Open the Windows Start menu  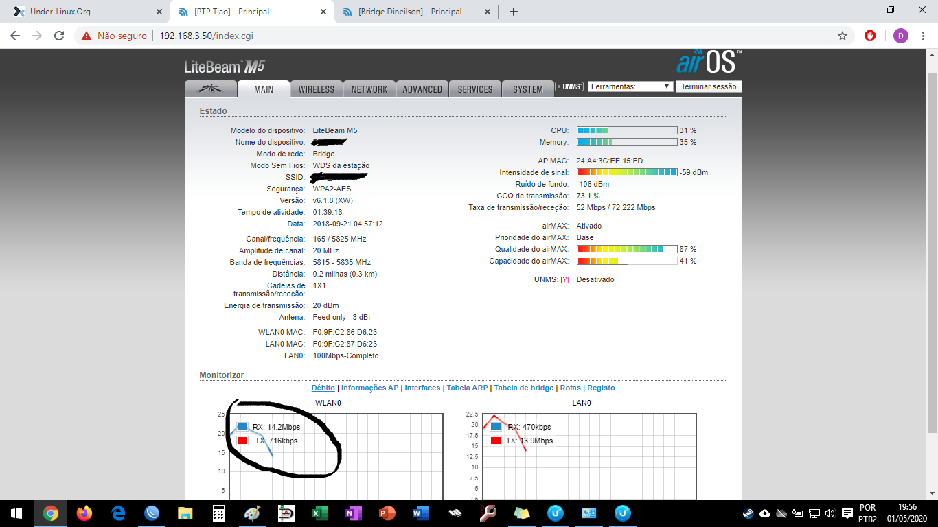point(16,513)
